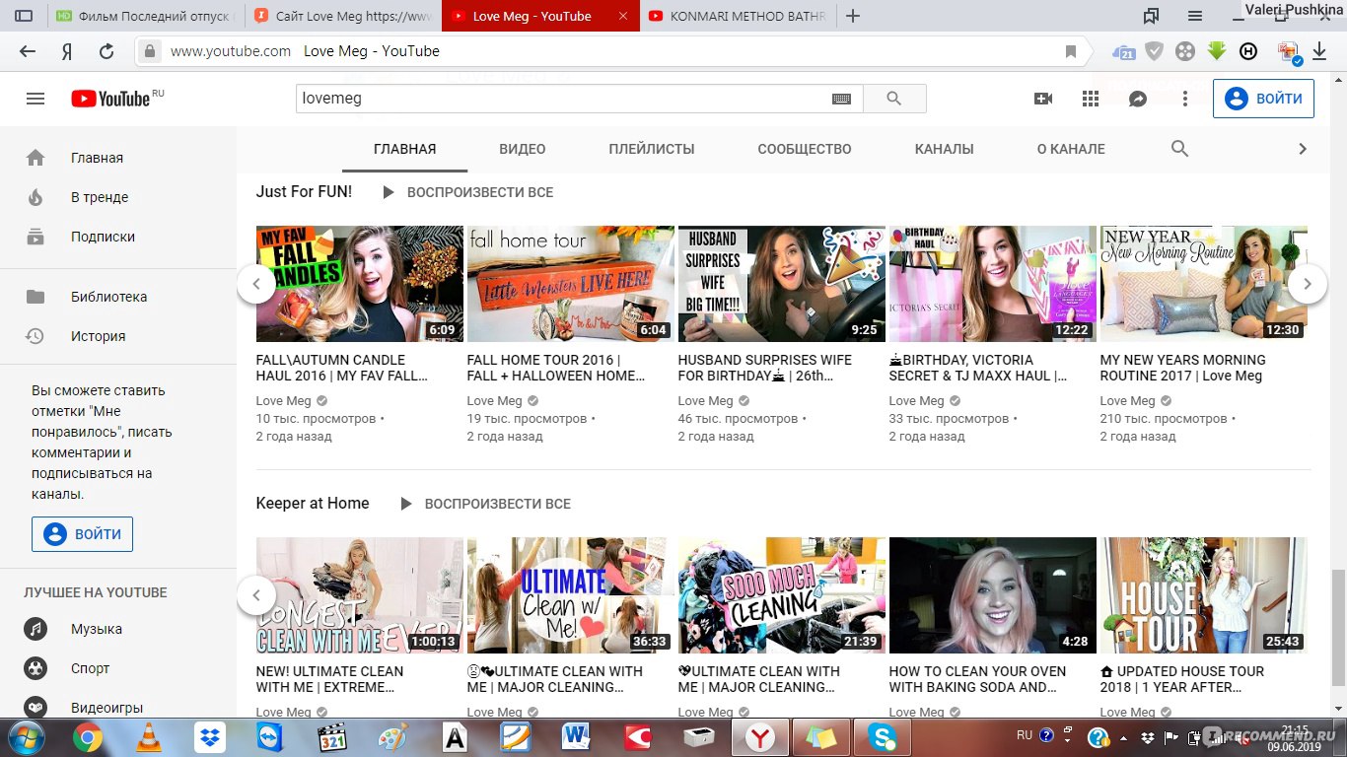Click the Yandex Я home button

67,51
